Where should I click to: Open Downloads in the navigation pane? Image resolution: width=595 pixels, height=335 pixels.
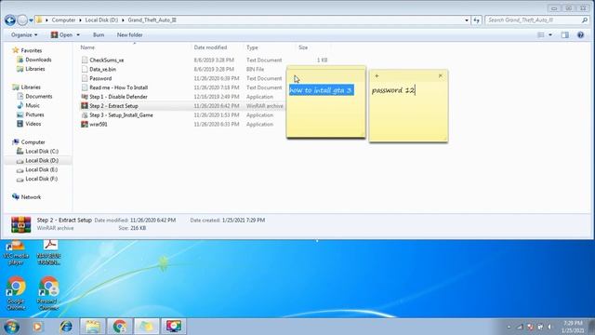(x=38, y=60)
